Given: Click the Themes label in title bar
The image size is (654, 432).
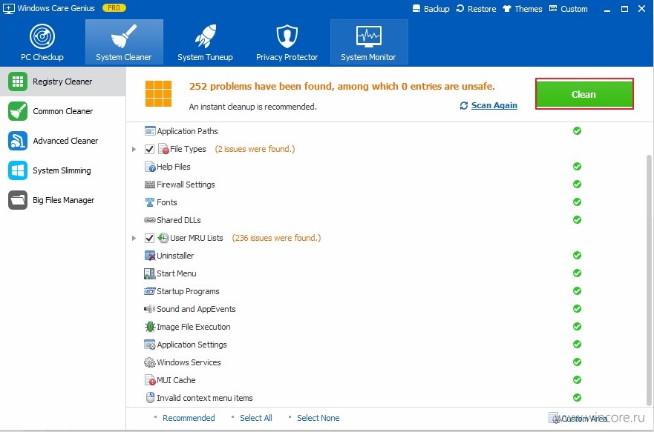Looking at the screenshot, I should tap(529, 9).
